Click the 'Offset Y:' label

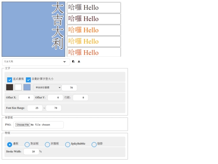[x=40, y=98]
